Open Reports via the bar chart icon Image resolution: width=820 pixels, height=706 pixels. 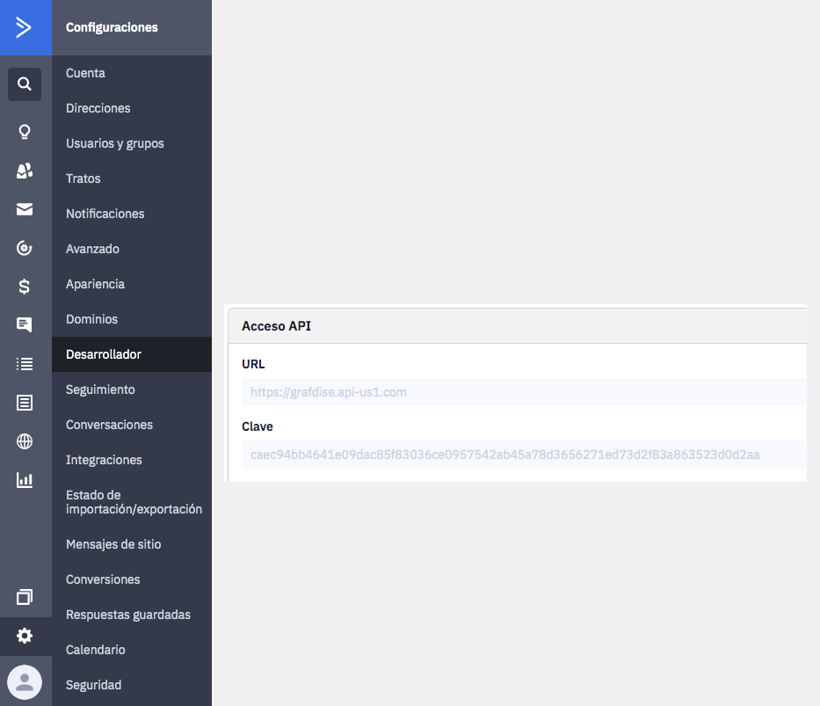click(x=25, y=480)
